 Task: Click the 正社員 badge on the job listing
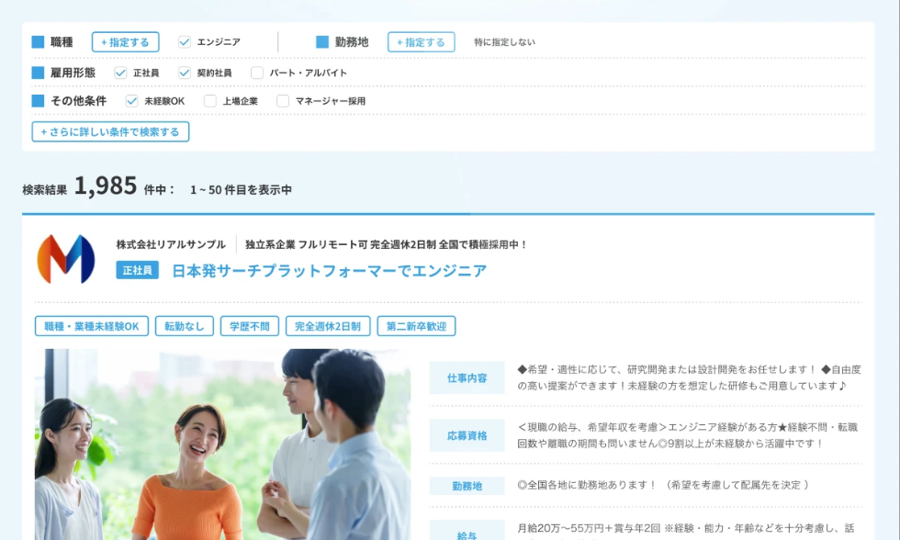[x=138, y=270]
